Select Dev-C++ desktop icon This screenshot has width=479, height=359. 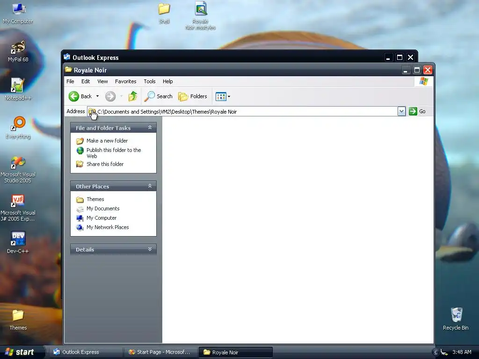(18, 243)
